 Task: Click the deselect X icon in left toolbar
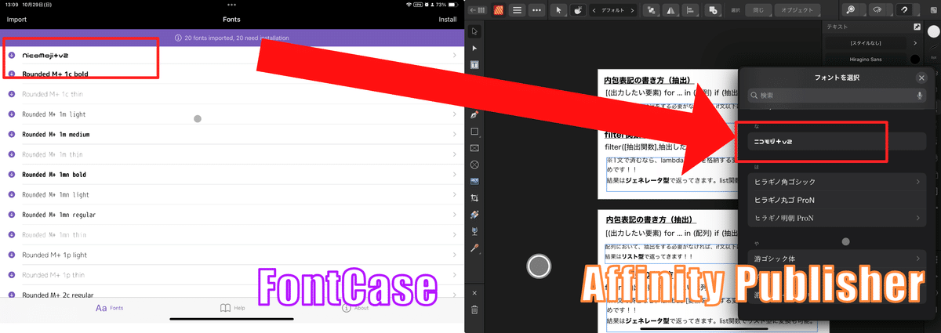point(474,293)
